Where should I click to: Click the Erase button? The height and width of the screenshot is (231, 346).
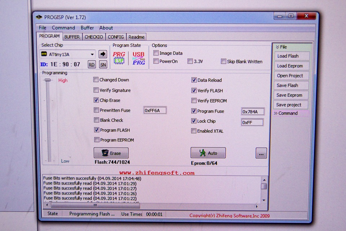pyautogui.click(x=111, y=153)
